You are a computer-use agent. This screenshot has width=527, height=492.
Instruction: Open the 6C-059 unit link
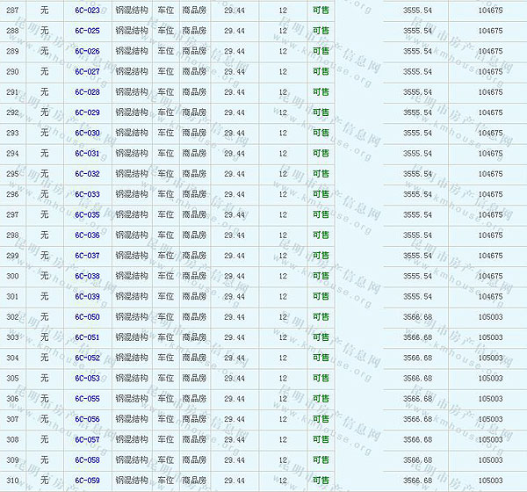tap(87, 481)
